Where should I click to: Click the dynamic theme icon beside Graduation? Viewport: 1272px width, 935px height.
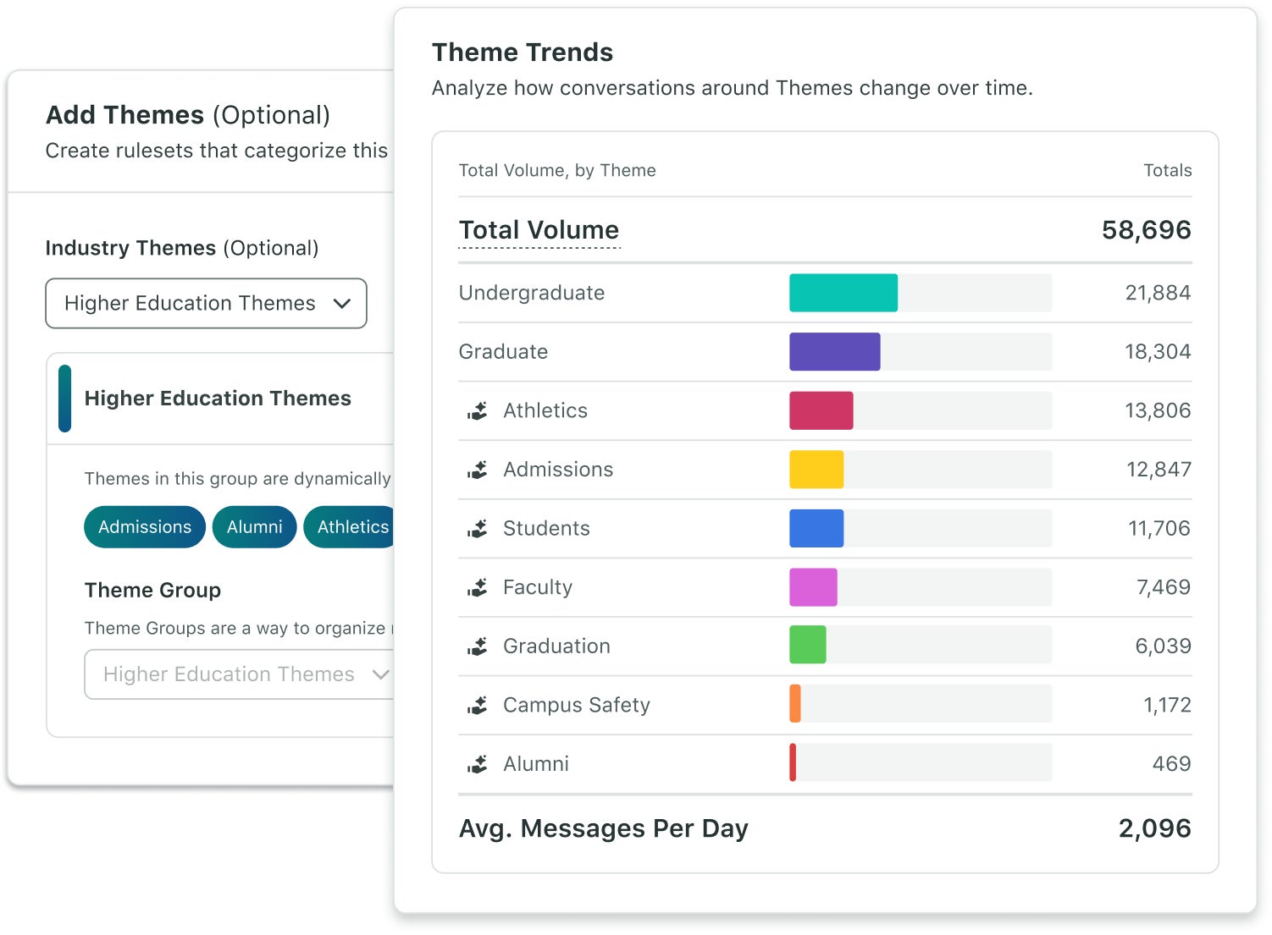click(x=478, y=646)
